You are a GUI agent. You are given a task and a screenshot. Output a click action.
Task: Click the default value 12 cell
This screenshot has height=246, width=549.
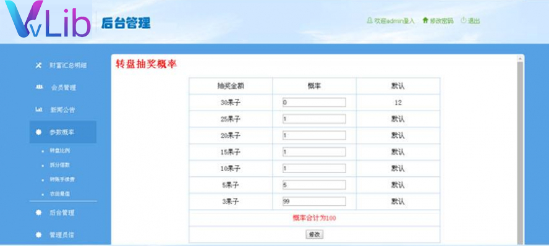[x=398, y=103]
